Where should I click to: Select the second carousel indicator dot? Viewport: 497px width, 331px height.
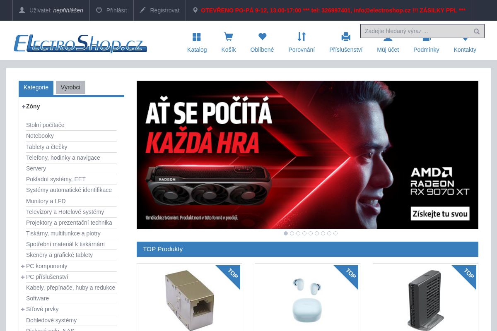(292, 233)
